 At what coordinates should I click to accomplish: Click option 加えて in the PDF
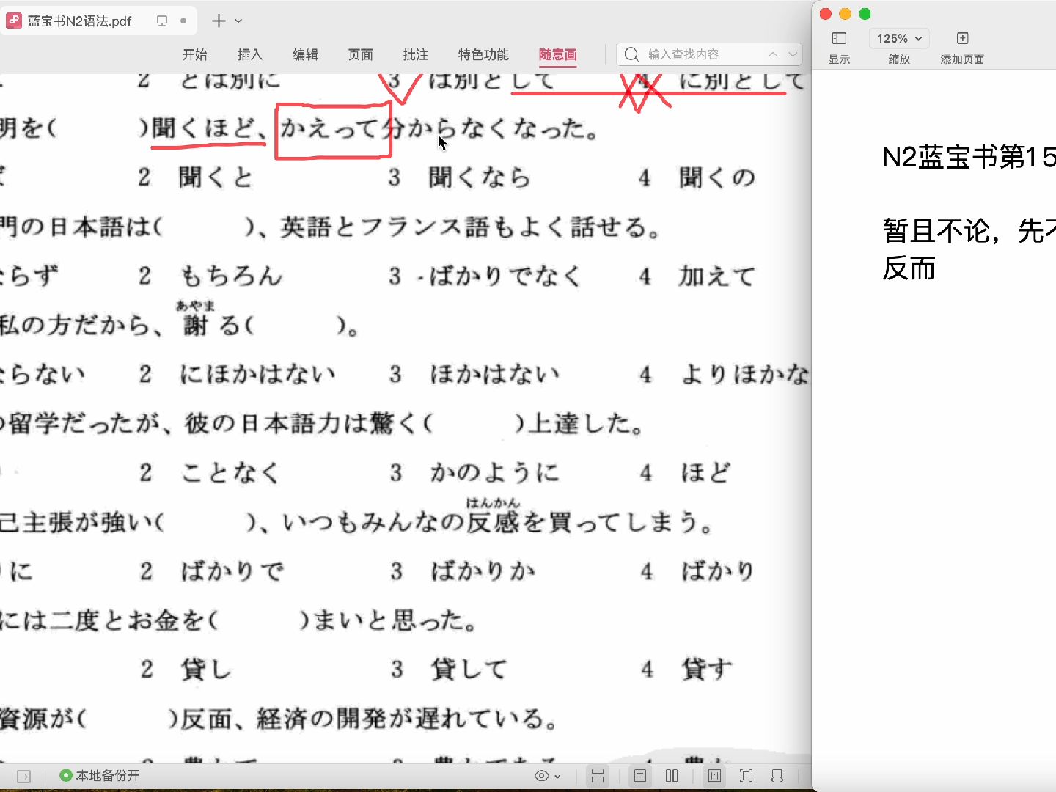point(716,276)
